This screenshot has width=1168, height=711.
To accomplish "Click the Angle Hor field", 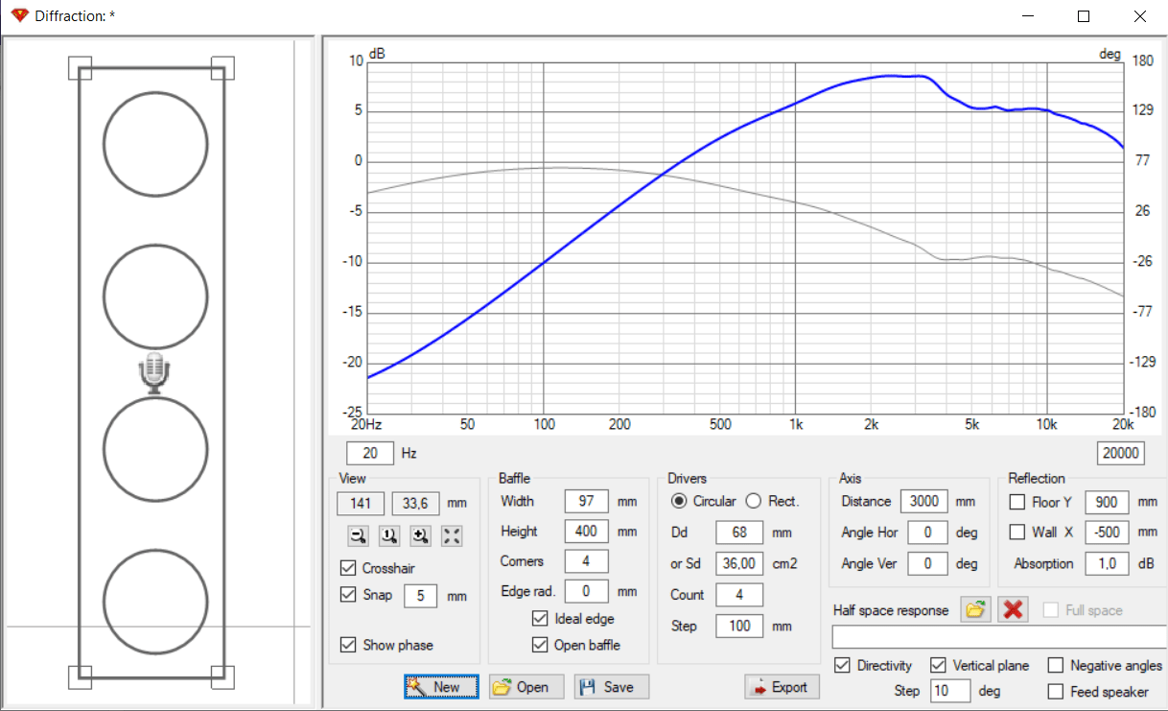I will coord(928,533).
